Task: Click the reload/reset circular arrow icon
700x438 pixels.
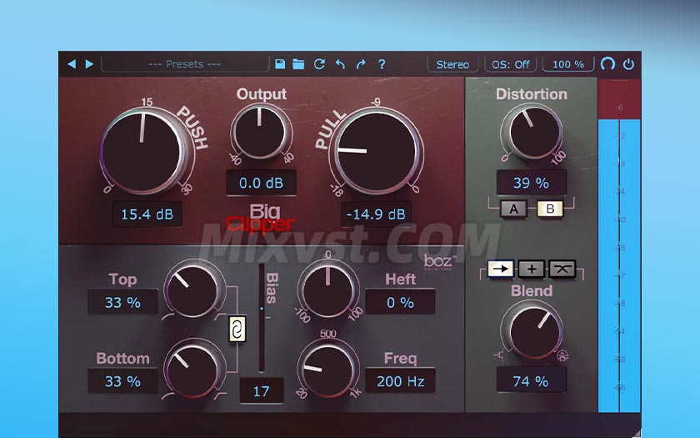Action: click(x=319, y=64)
